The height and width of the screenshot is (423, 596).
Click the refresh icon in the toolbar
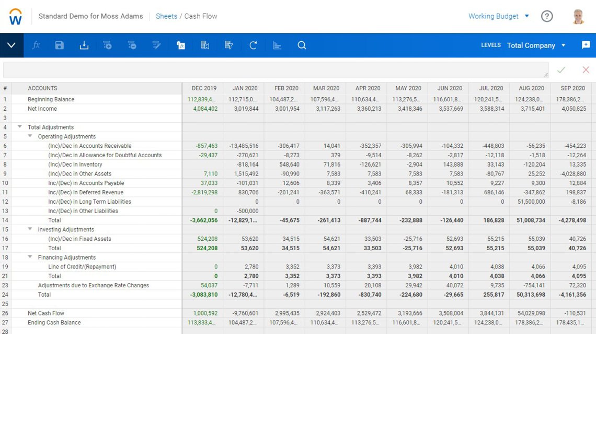253,45
